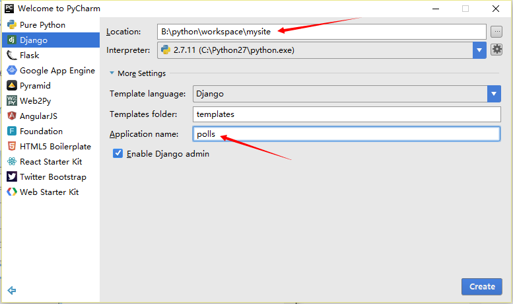
Task: Click the Web2Py project icon
Action: [12, 101]
